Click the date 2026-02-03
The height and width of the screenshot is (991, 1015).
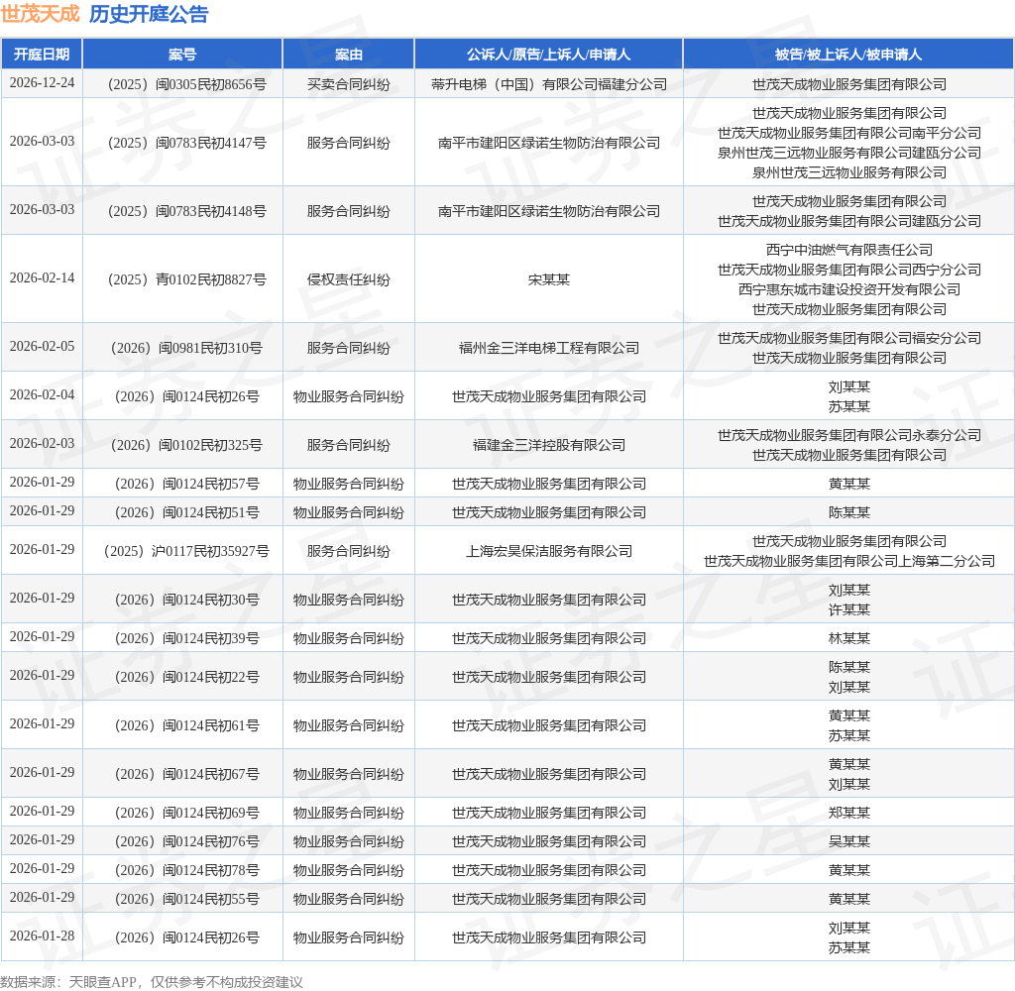42,443
